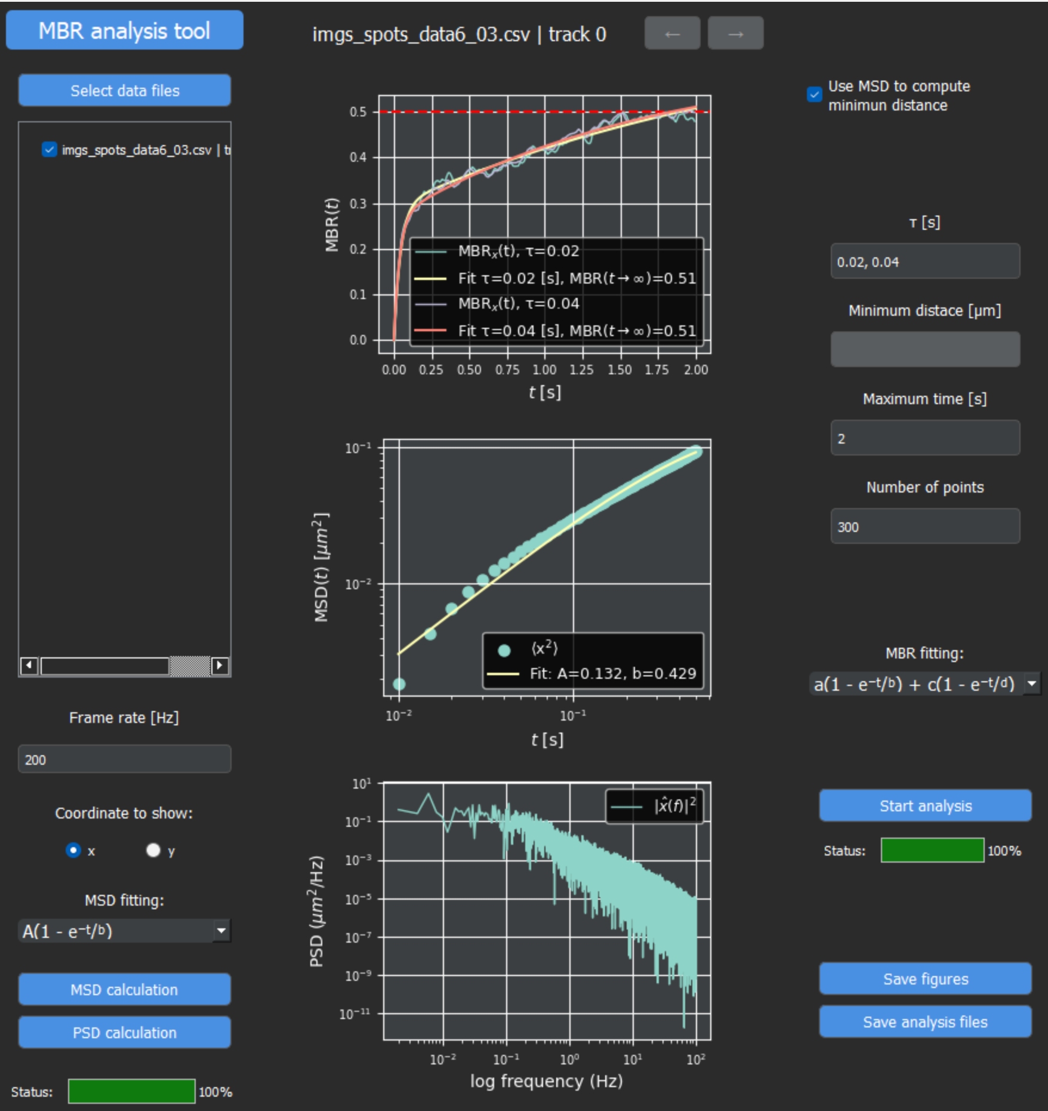This screenshot has height=1111, width=1048.
Task: Select the x coordinate radio button
Action: click(x=73, y=850)
